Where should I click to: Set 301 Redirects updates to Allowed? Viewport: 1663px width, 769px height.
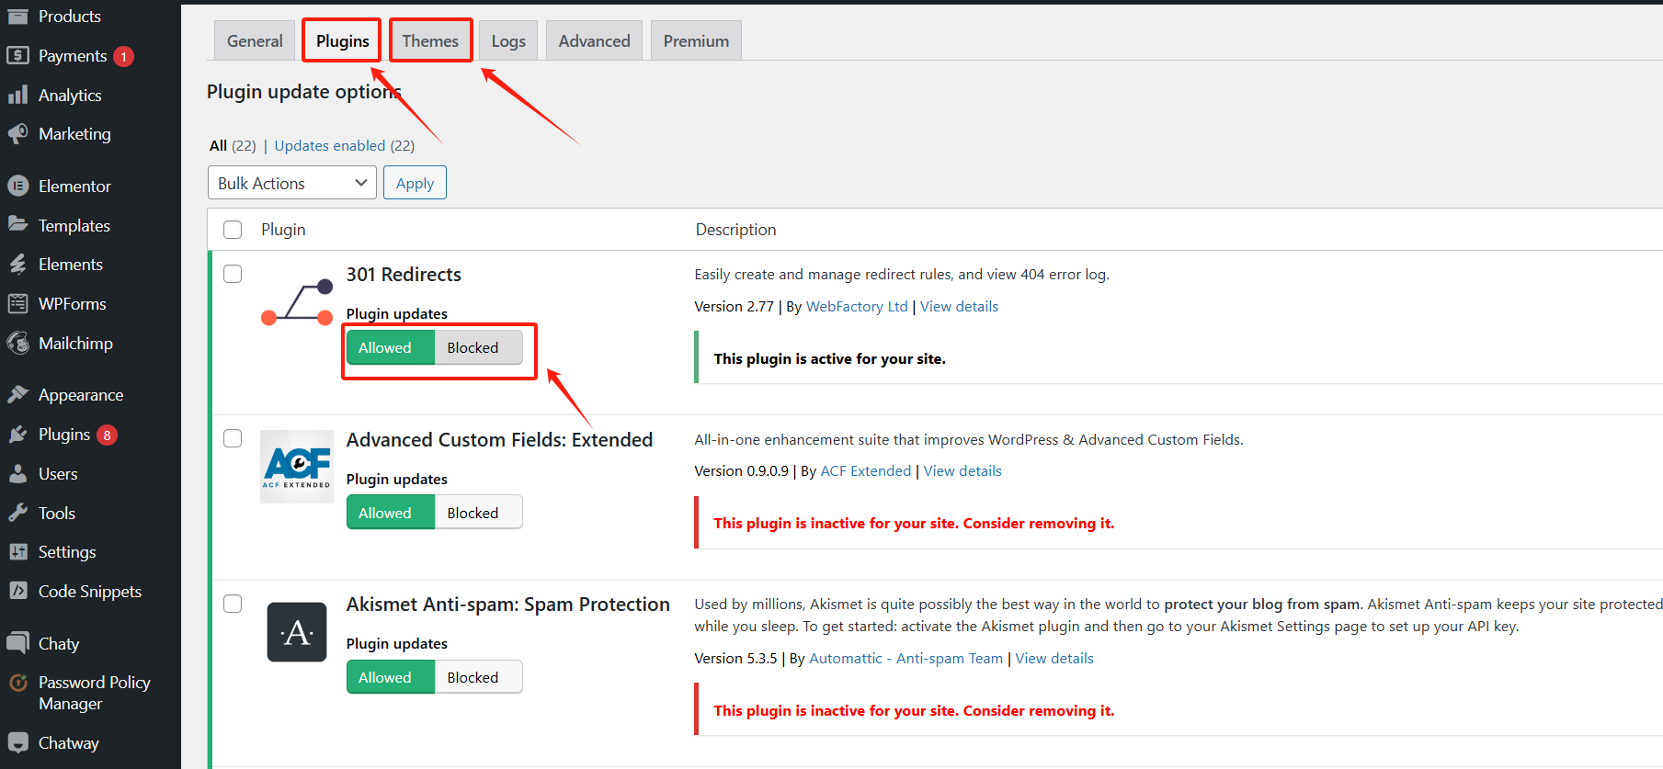click(x=390, y=347)
